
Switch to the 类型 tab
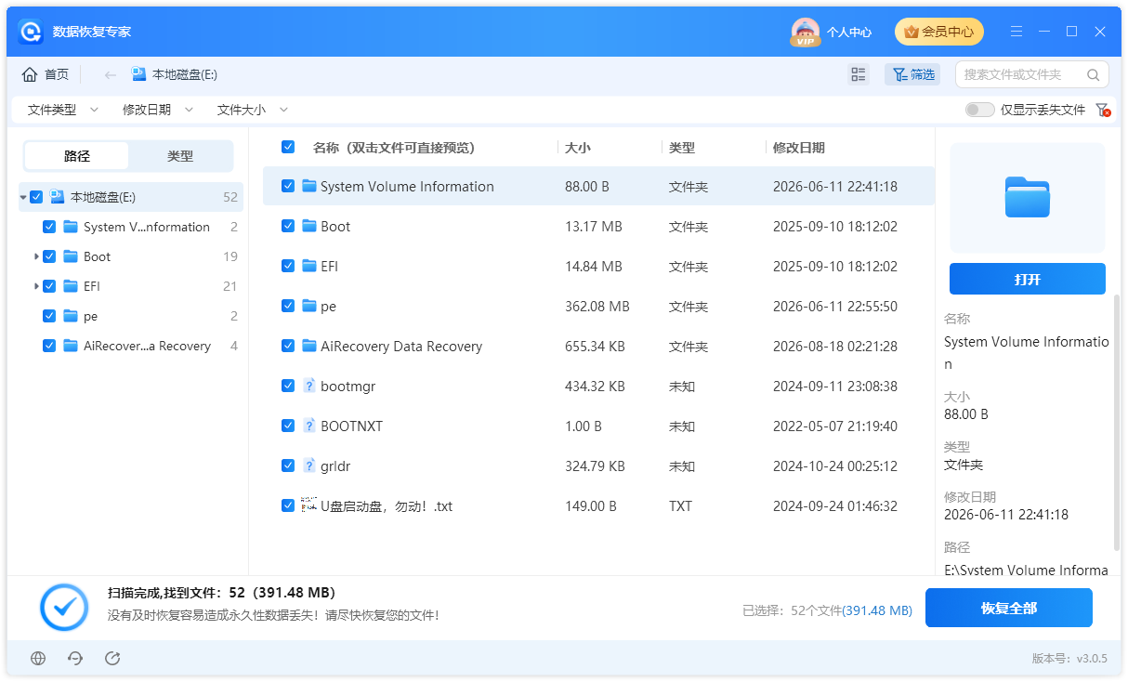[180, 156]
